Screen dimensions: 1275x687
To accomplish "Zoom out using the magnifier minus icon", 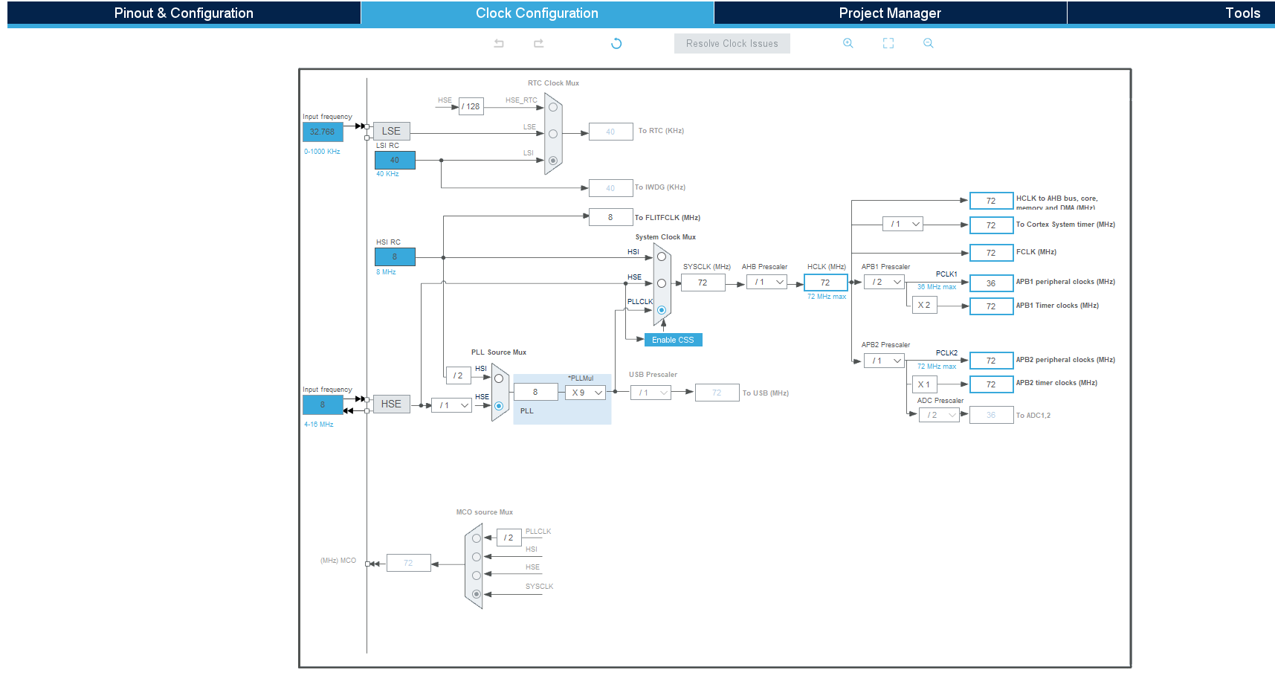I will click(928, 43).
